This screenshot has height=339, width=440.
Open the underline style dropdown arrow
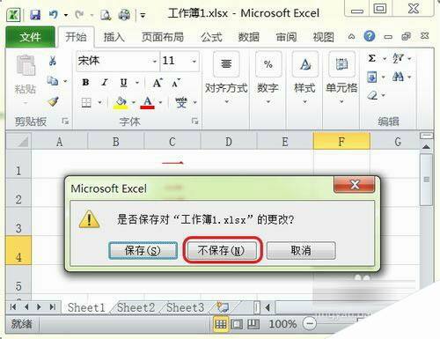137,83
